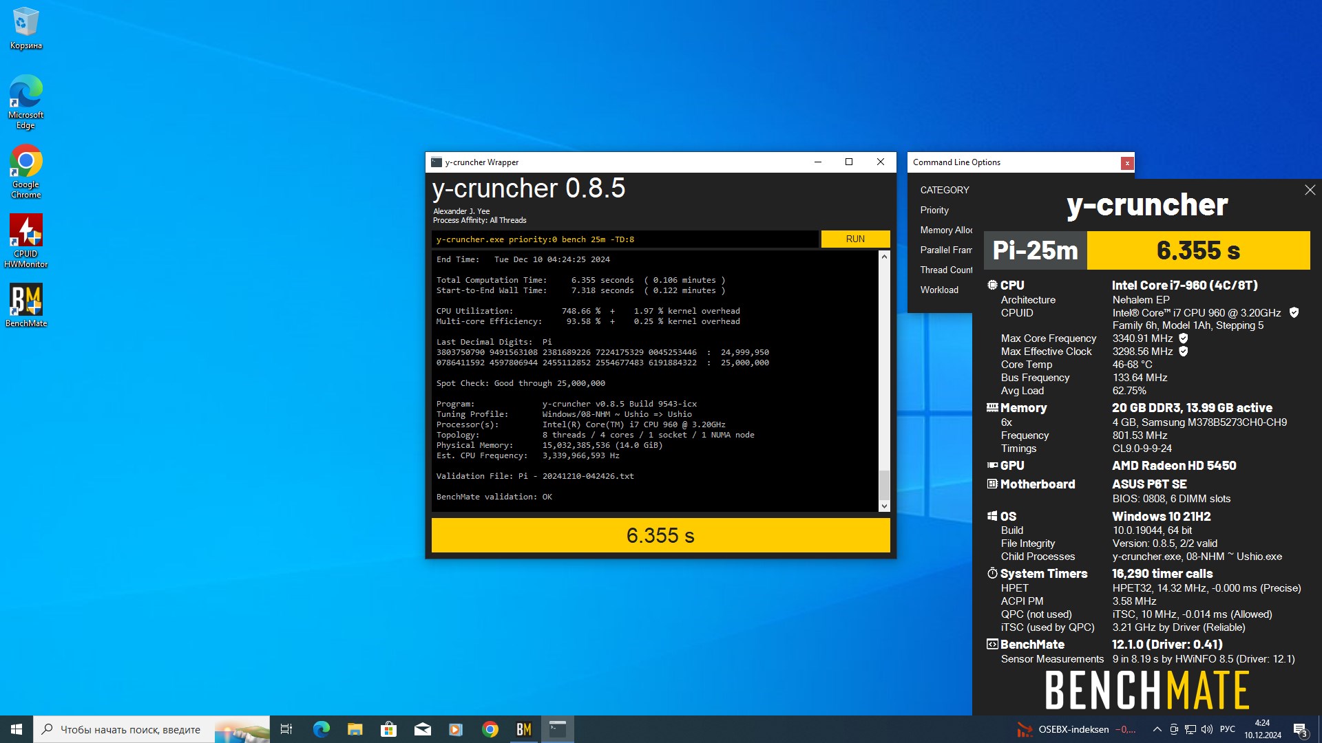The width and height of the screenshot is (1322, 743).
Task: Click the Pi-25m benchmark label
Action: 1036,250
